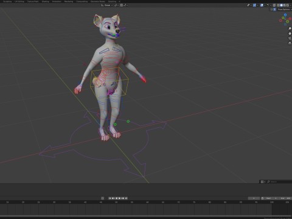Toggle snapping with the magnet icon
Screen dimensions: 292x219
click(x=121, y=5)
